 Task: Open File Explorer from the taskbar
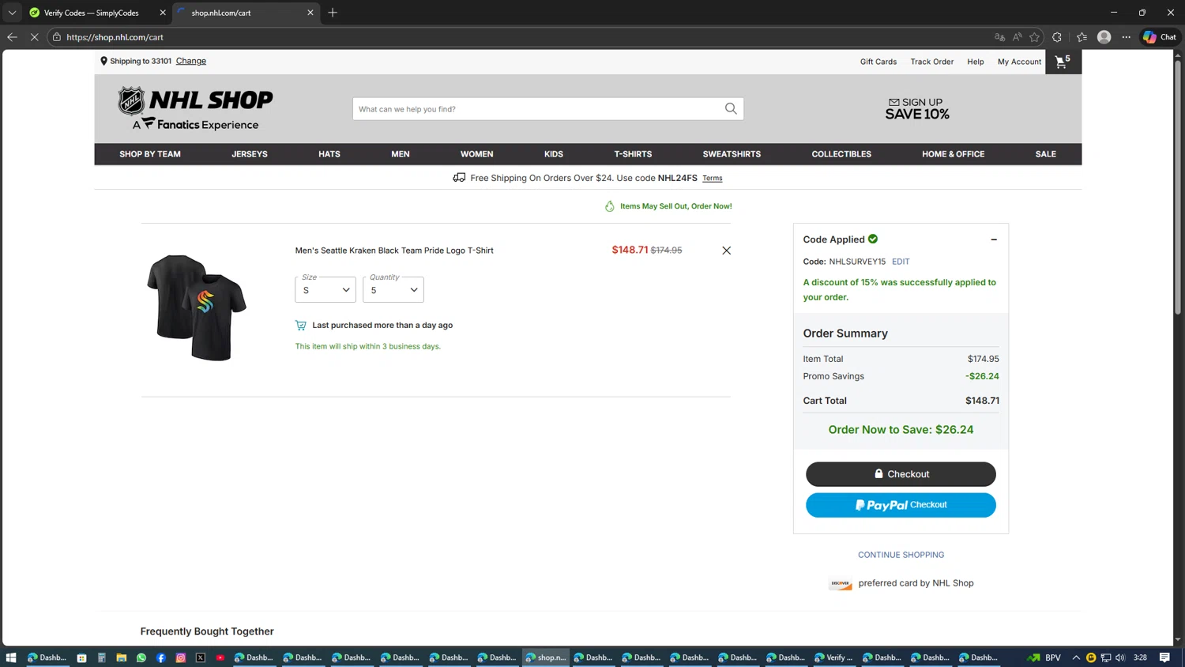(x=122, y=658)
